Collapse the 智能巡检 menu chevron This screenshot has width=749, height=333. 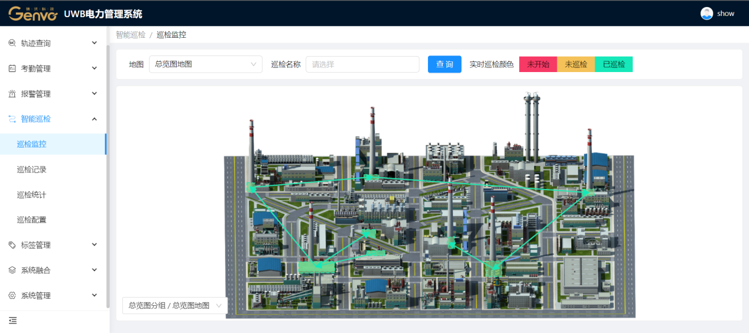(95, 119)
